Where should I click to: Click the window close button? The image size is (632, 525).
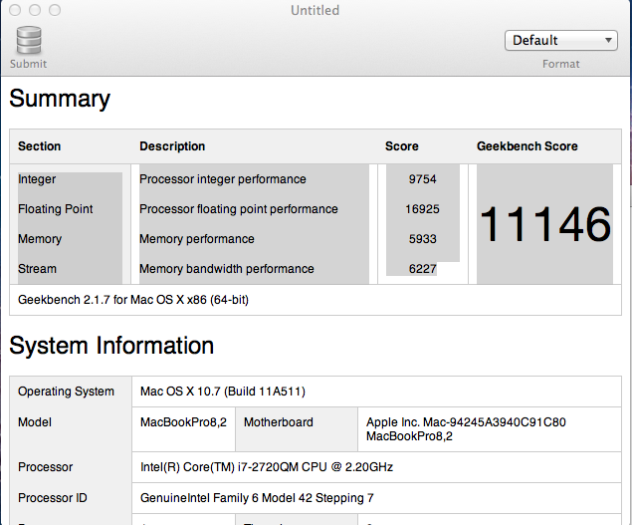[x=15, y=10]
